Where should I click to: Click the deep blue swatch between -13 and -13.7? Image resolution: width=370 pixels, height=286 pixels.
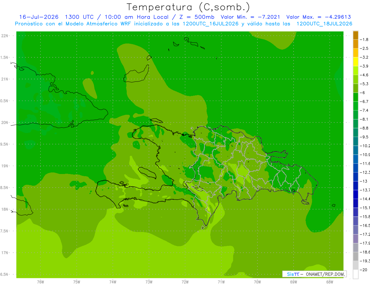(x=356, y=186)
